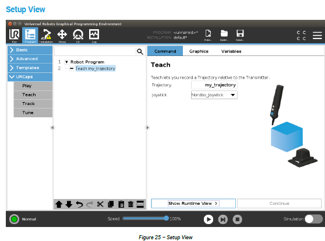The image size is (325, 241).
Task: Open the Run tab with UR logo
Action: [x=14, y=35]
